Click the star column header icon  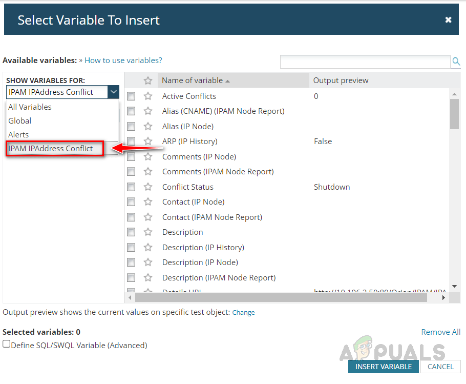[x=148, y=80]
